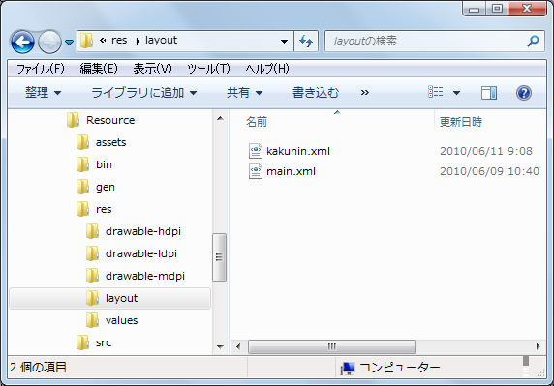The image size is (554, 386).
Task: Show more toolbar commands via » chevron
Action: (x=365, y=93)
